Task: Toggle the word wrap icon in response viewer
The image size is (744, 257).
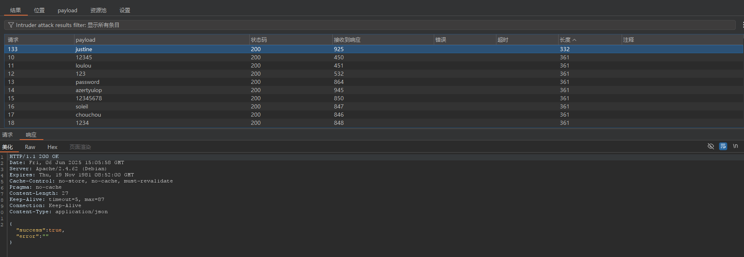Action: click(x=723, y=147)
